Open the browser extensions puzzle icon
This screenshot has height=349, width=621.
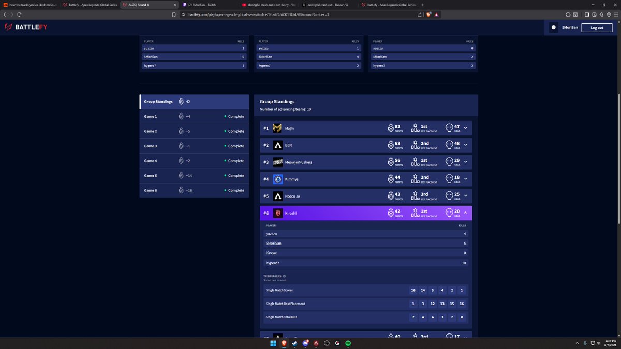point(568,14)
